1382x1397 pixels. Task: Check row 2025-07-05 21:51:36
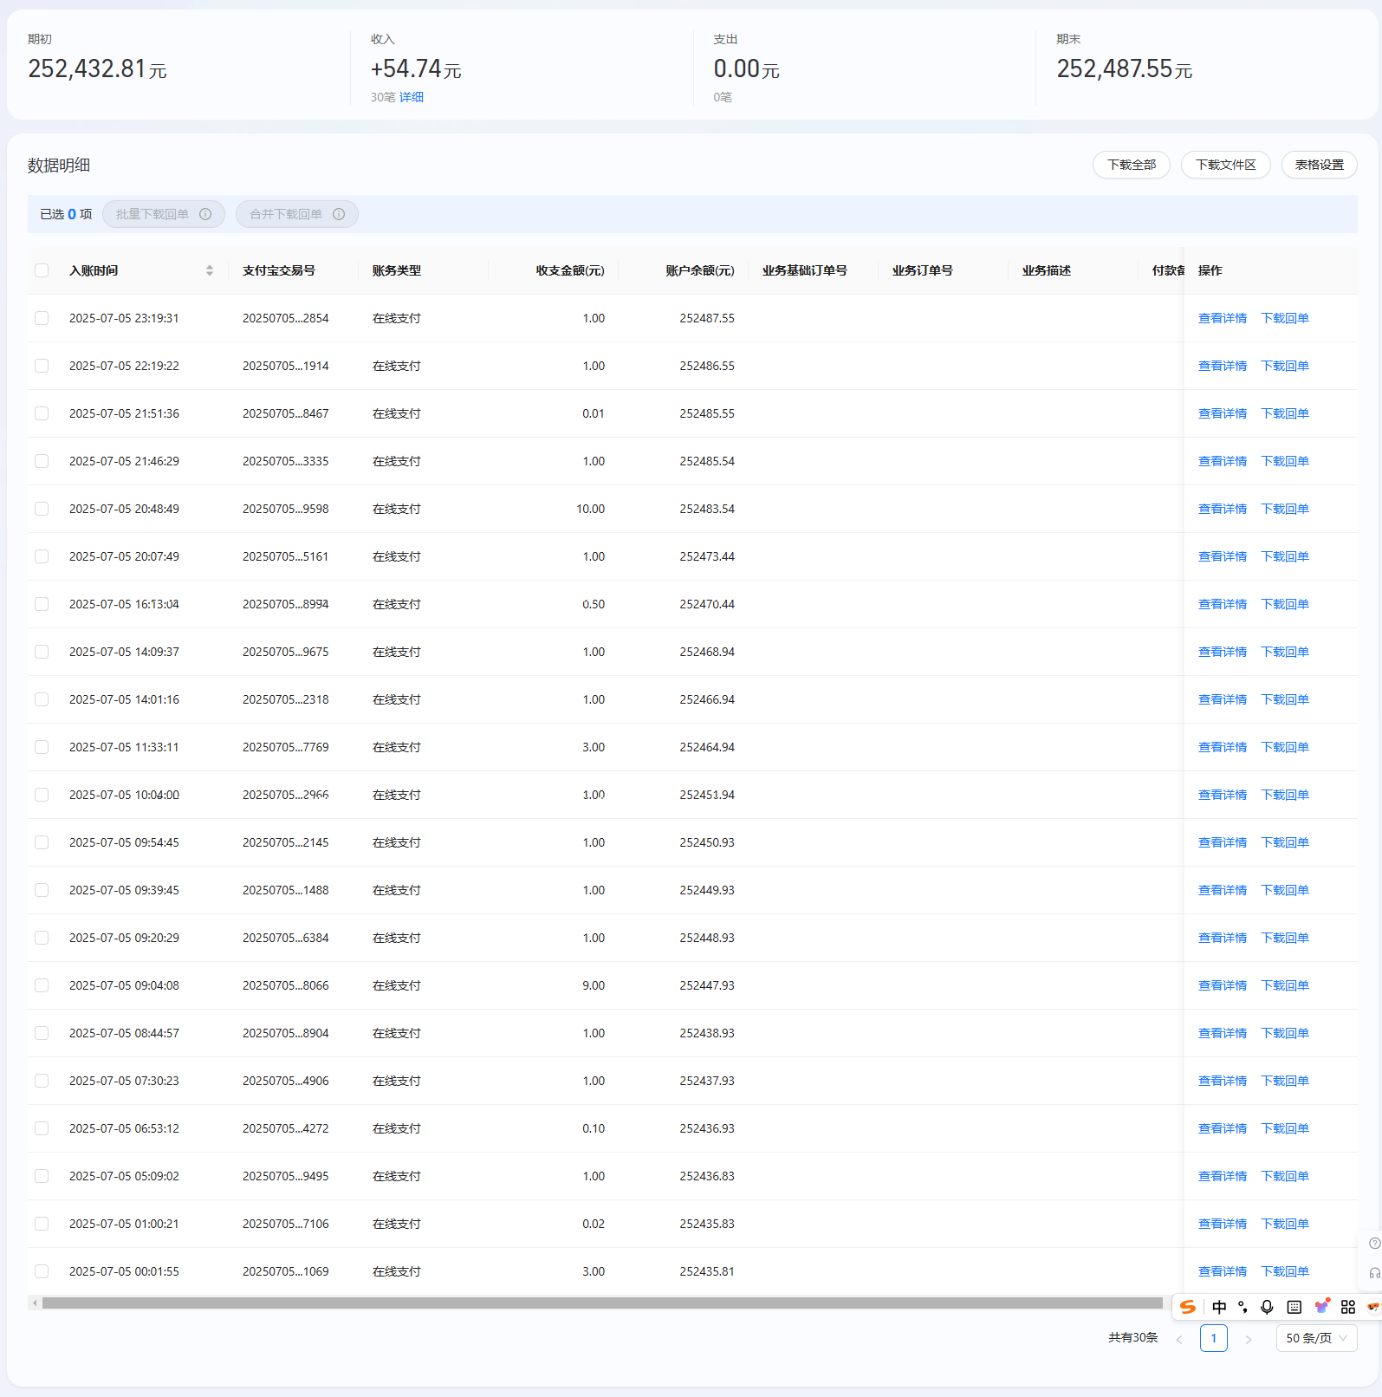click(x=42, y=413)
